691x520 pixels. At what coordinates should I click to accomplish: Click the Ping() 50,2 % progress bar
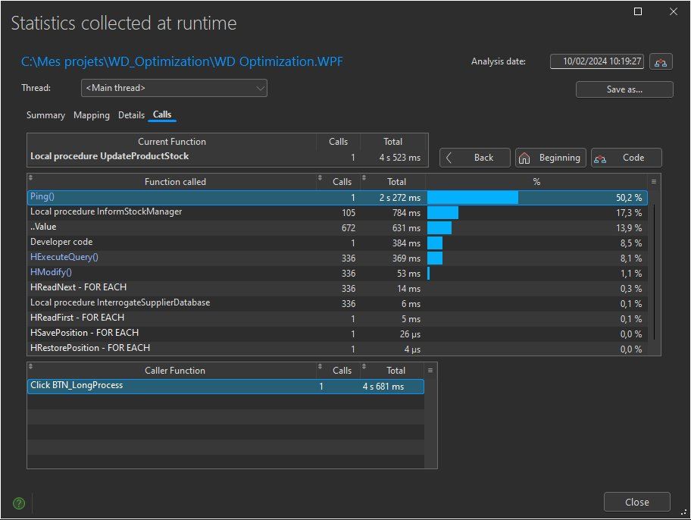[x=473, y=197]
